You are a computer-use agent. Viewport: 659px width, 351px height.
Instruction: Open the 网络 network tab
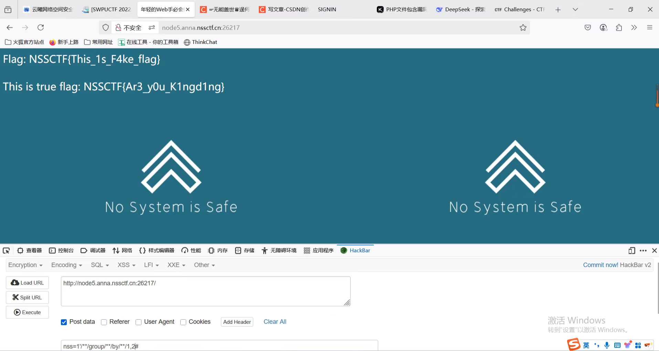(x=122, y=251)
